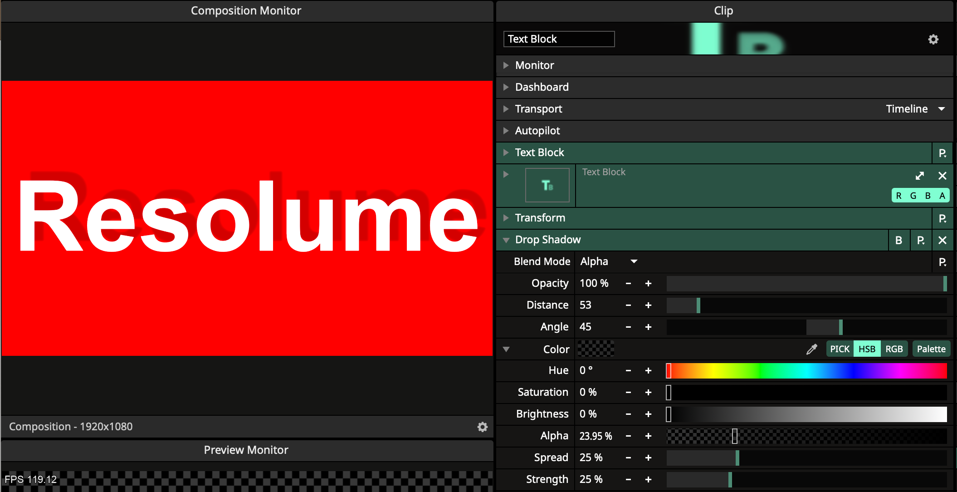Toggle the alpha A channel button
957x492 pixels.
pos(942,196)
